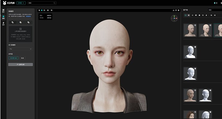Click the list filter icon in asset toolbar

192,15
